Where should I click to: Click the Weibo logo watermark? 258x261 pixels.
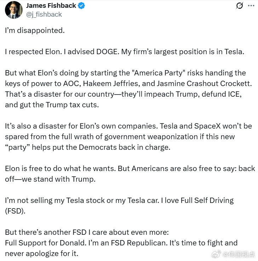pyautogui.click(x=216, y=254)
